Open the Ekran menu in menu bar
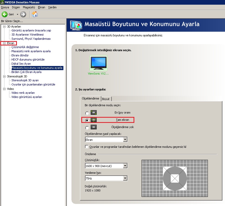 (x=42, y=7)
